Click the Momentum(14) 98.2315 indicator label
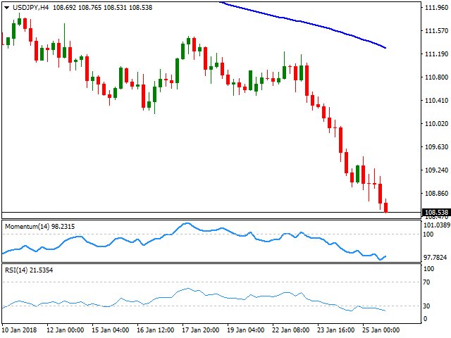This screenshot has width=451, height=338. click(39, 227)
